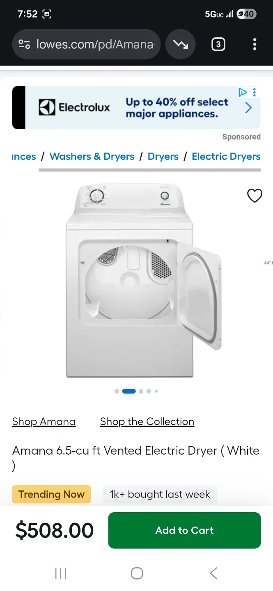Tap the lowes.com address bar

pos(86,44)
